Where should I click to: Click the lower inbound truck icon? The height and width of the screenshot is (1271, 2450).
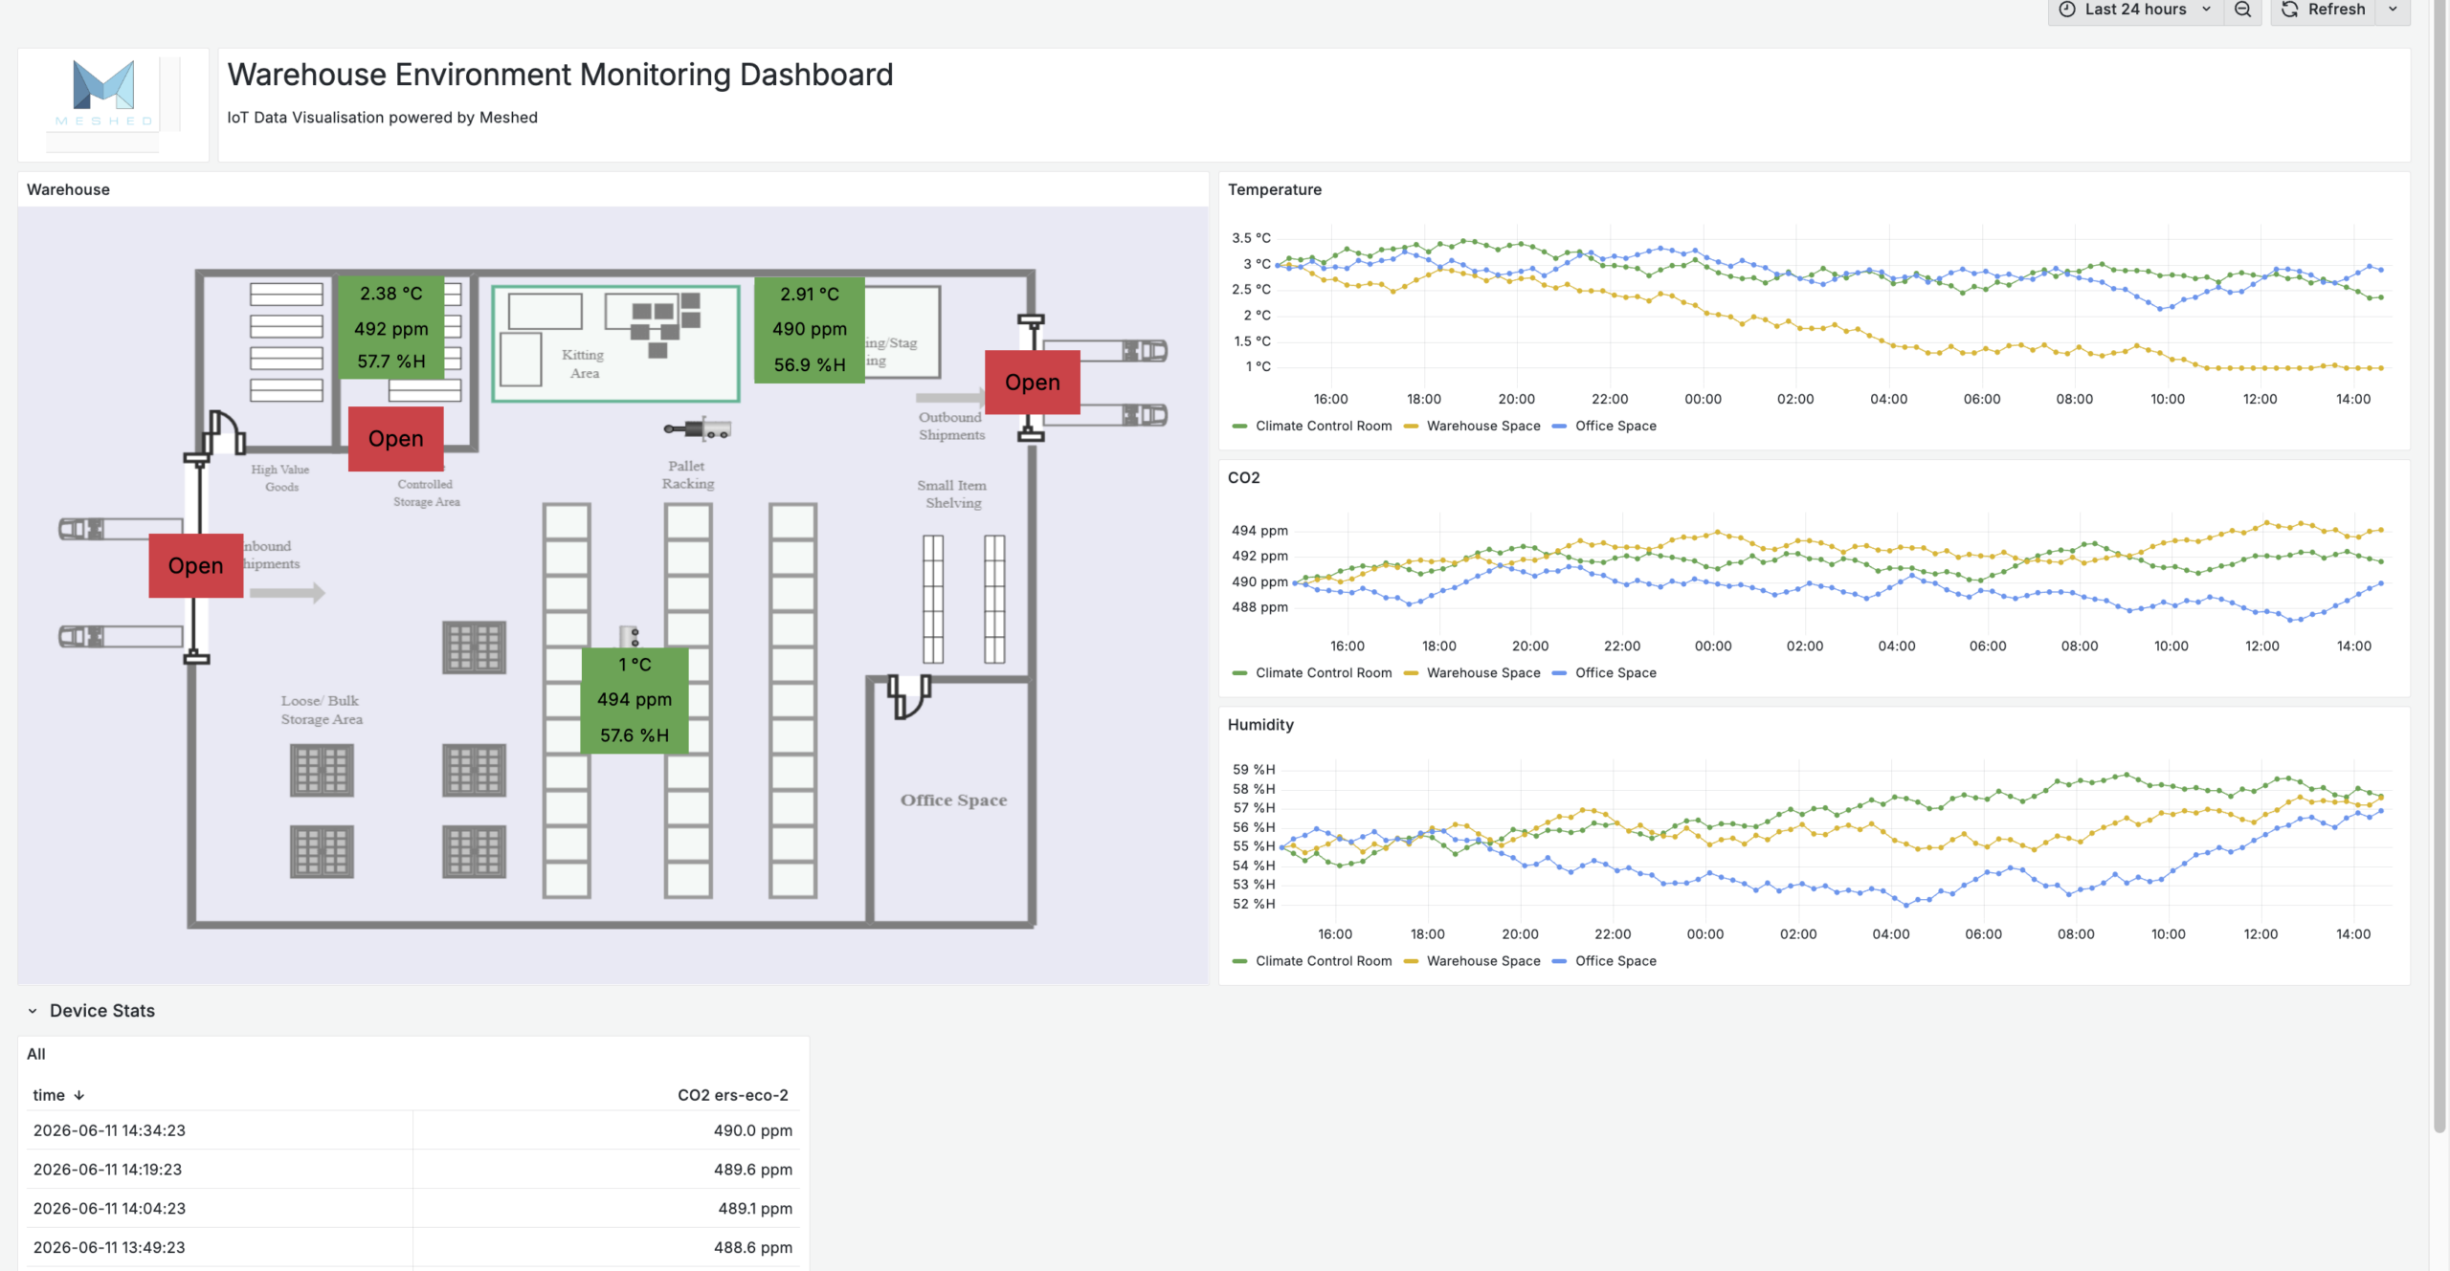tap(121, 636)
